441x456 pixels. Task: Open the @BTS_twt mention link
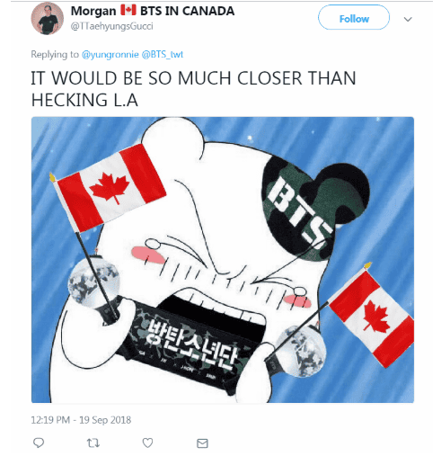(x=162, y=55)
